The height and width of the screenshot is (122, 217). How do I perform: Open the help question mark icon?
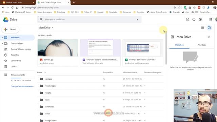[x=194, y=20]
